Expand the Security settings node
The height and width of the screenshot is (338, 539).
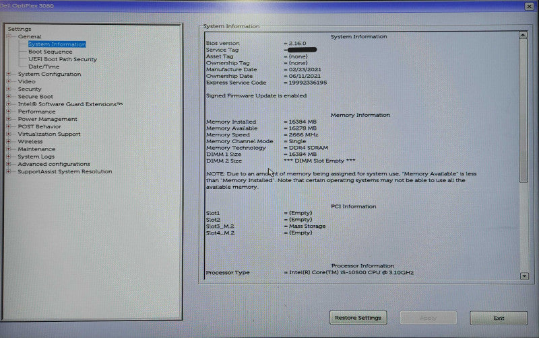tap(9, 89)
